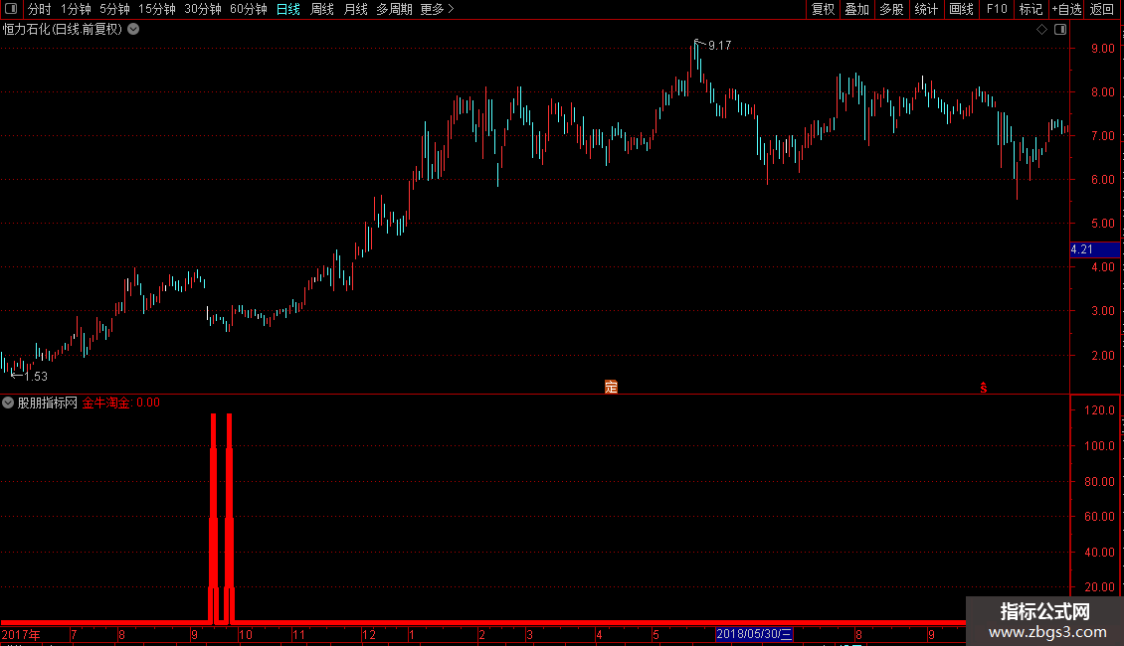Click the 2018/05/30 date label

(x=754, y=634)
